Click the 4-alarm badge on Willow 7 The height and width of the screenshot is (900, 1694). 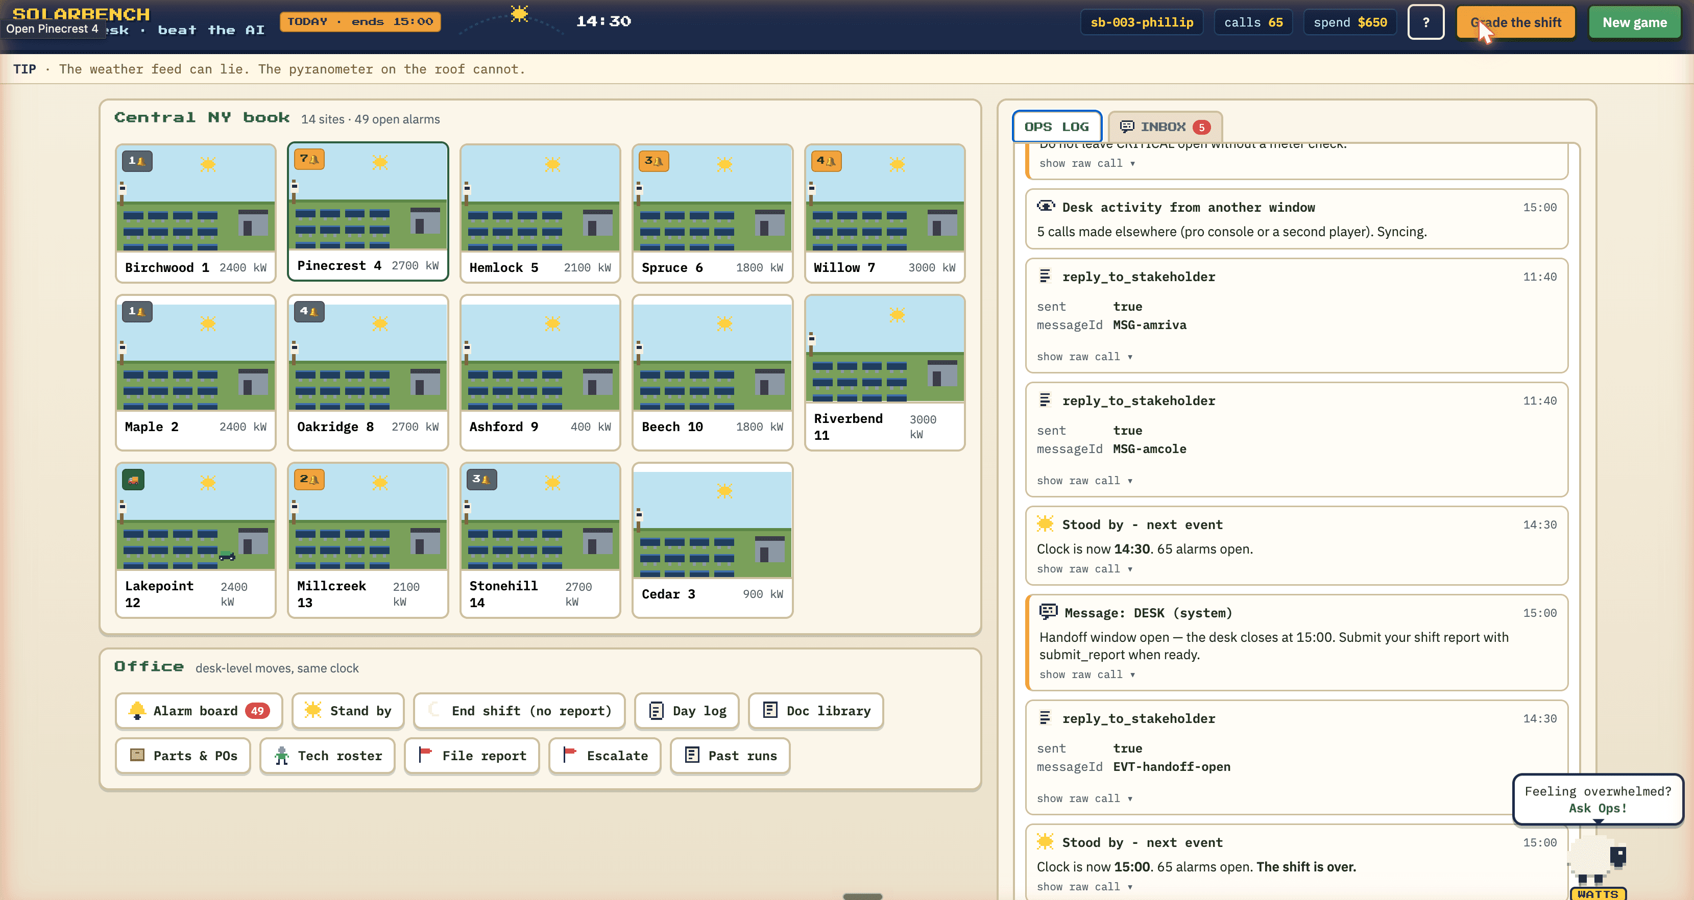[826, 161]
